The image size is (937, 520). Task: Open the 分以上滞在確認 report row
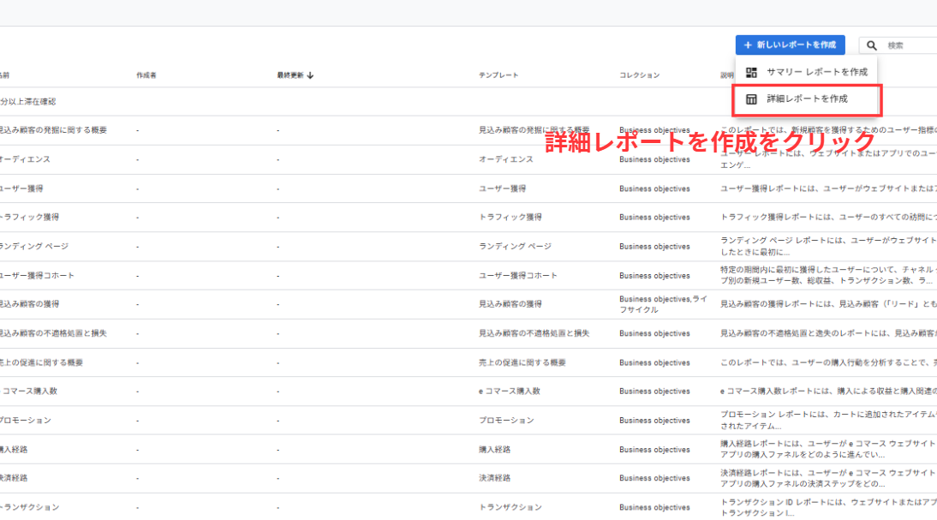point(27,102)
